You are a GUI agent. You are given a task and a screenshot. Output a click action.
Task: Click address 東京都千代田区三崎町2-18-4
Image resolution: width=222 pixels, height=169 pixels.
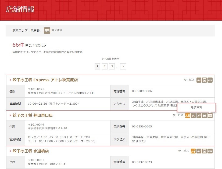(46, 164)
